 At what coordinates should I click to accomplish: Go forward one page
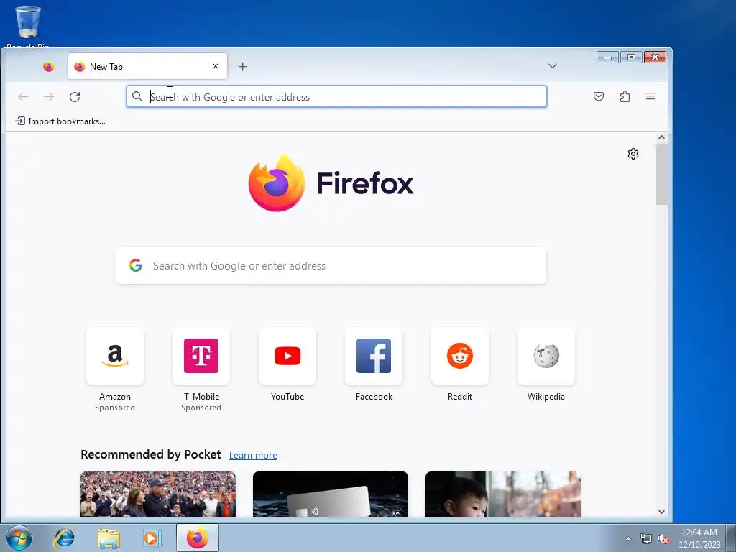click(x=49, y=97)
